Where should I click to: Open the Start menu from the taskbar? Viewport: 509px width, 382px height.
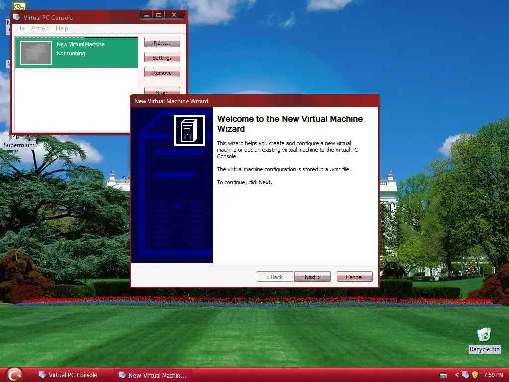pos(14,375)
